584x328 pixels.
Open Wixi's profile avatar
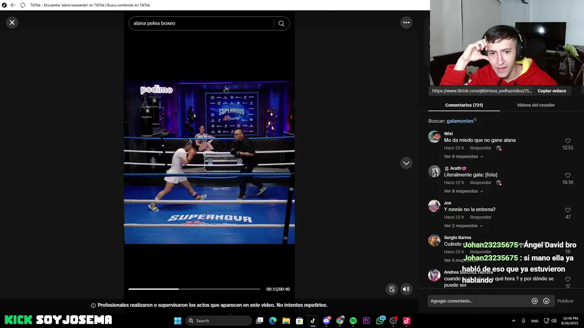[434, 137]
